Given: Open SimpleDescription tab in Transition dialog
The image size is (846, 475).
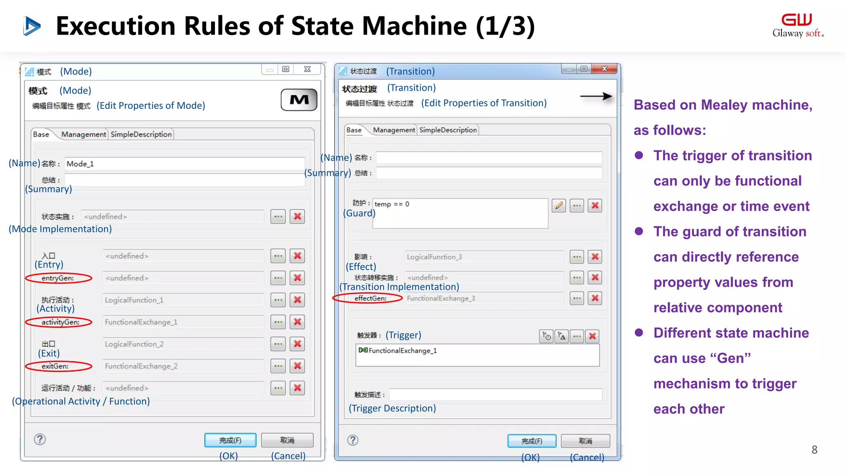Looking at the screenshot, I should click(448, 130).
